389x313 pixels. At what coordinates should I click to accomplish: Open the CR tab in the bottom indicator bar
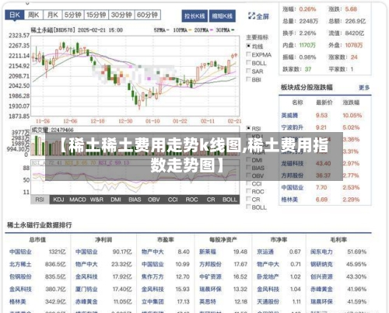(211, 200)
